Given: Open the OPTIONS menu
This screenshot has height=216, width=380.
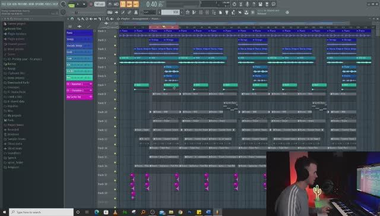Looking at the screenshot, I should [x=40, y=4].
